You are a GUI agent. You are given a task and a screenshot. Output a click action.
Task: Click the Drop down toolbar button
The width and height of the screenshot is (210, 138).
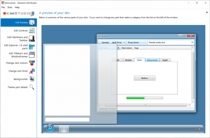coord(133,42)
